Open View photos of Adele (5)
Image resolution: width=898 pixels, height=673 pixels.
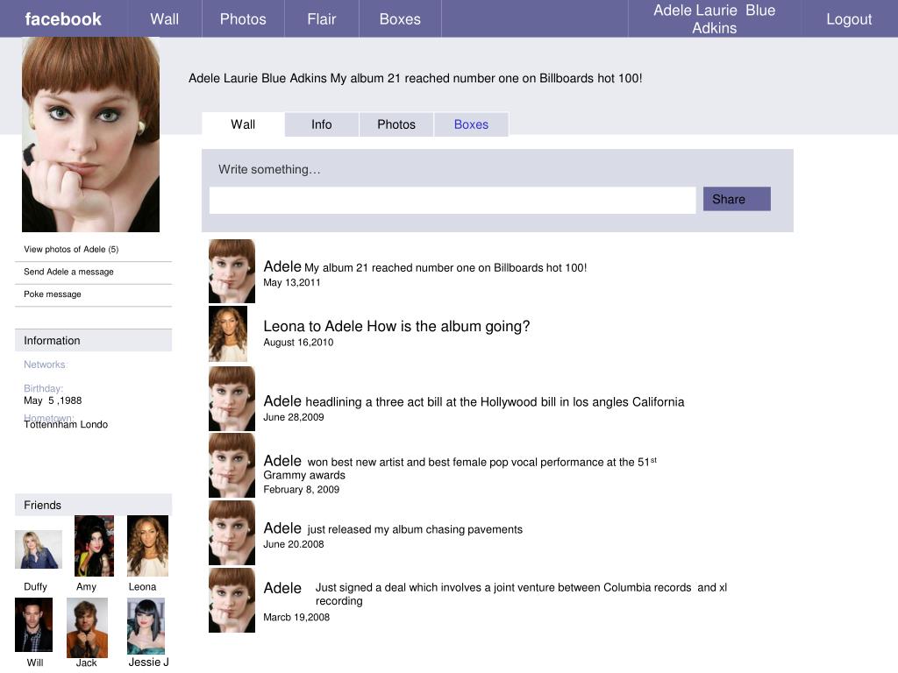(71, 250)
